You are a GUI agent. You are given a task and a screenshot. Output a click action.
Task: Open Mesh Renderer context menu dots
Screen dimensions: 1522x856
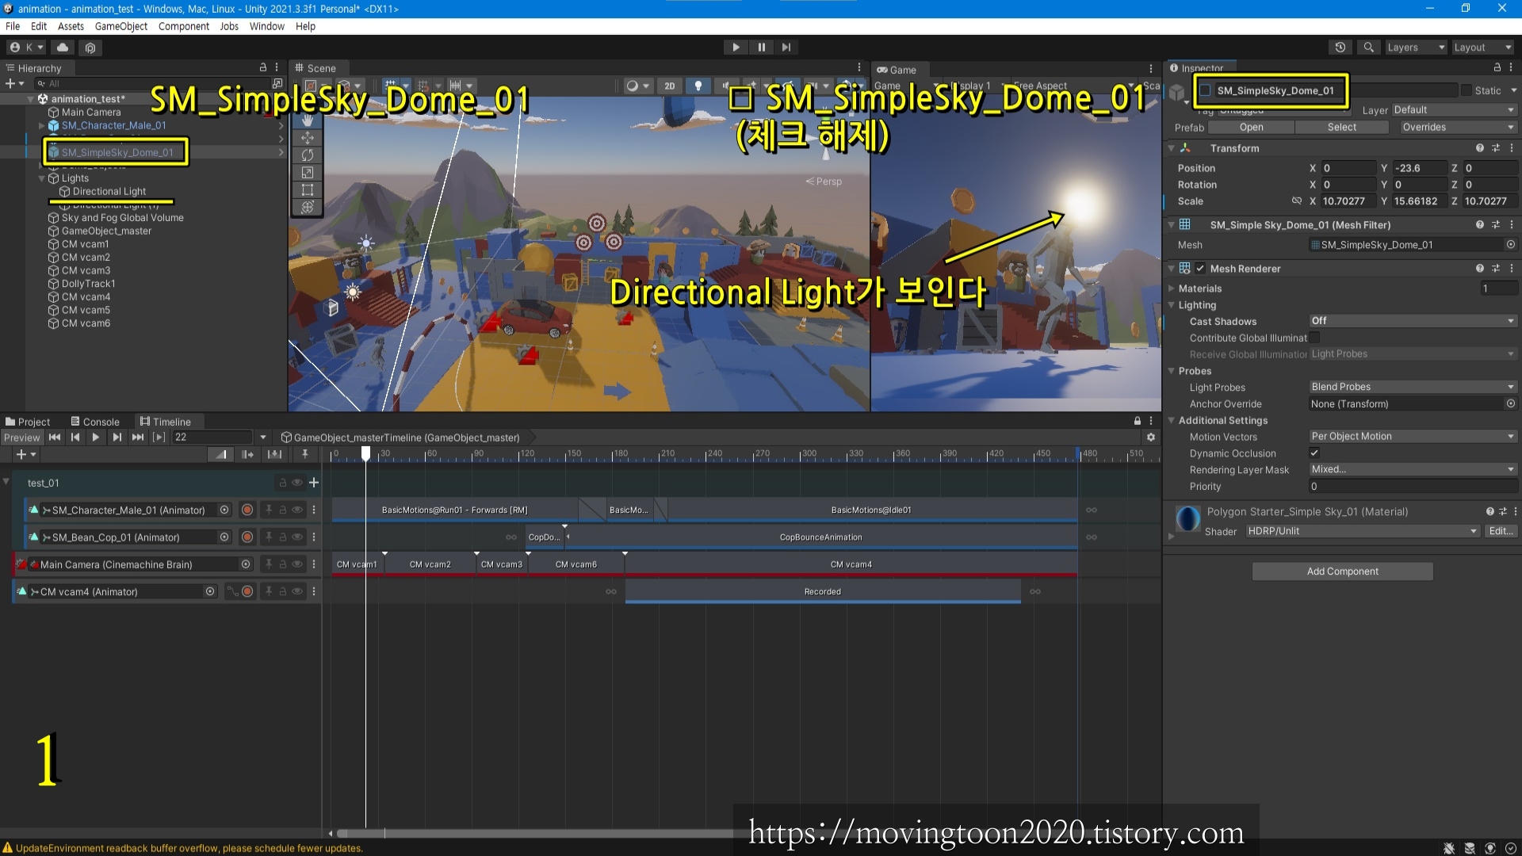[x=1512, y=269]
